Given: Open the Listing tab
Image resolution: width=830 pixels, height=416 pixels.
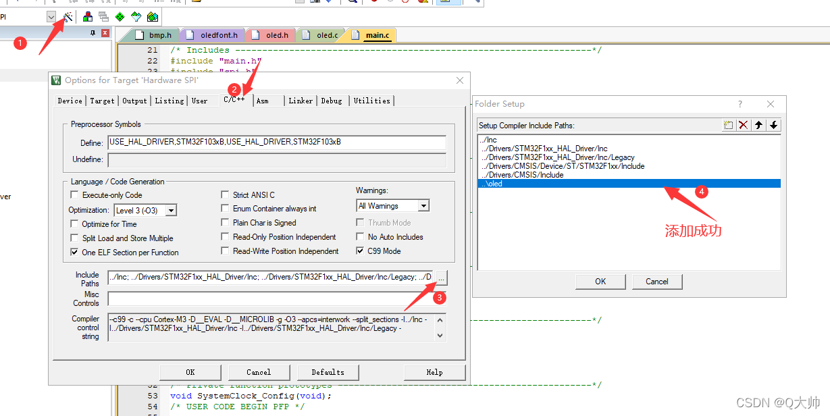Looking at the screenshot, I should coord(169,101).
